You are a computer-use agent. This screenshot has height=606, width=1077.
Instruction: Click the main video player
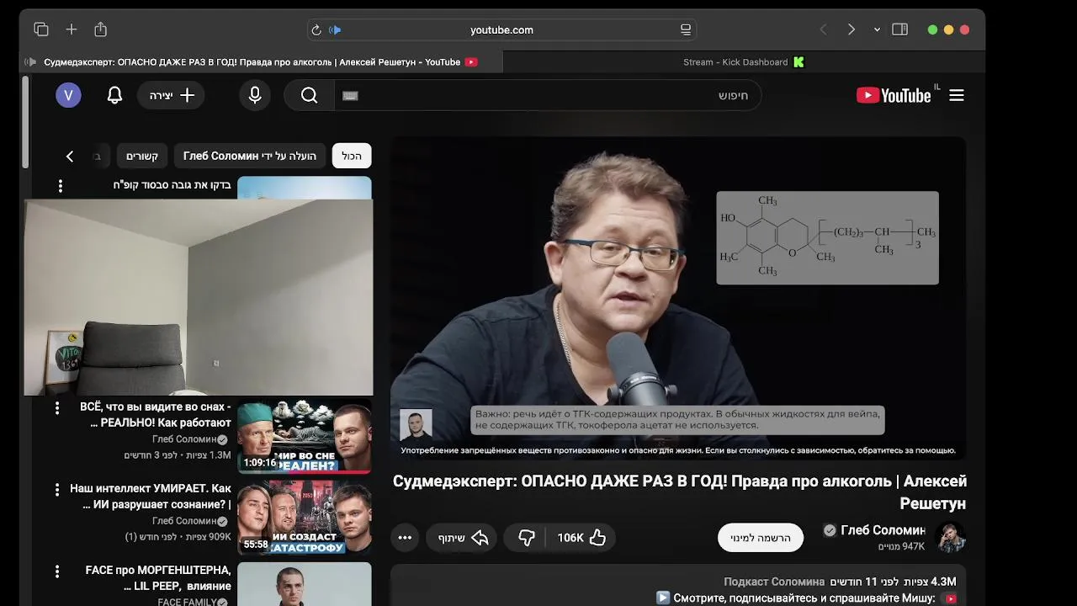point(678,299)
